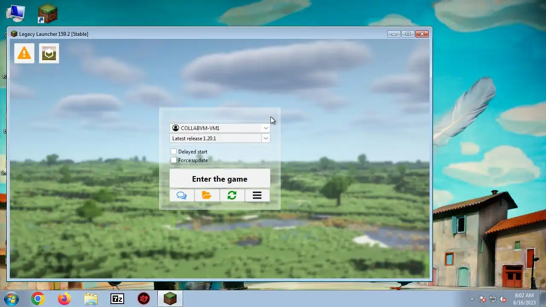This screenshot has height=307, width=546.
Task: Click the Force update label text
Action: (x=193, y=160)
